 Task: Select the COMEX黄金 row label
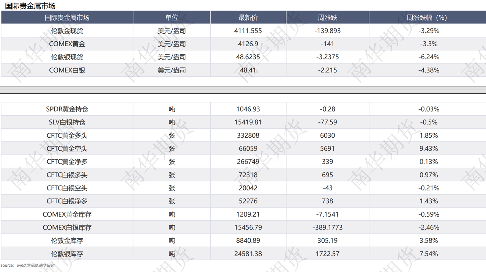click(67, 44)
